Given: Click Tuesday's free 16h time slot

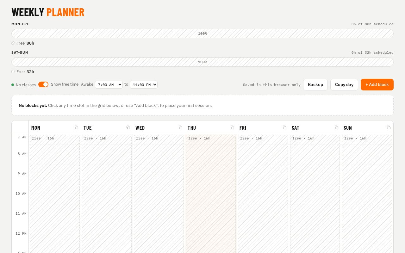Looking at the screenshot, I should point(107,194).
